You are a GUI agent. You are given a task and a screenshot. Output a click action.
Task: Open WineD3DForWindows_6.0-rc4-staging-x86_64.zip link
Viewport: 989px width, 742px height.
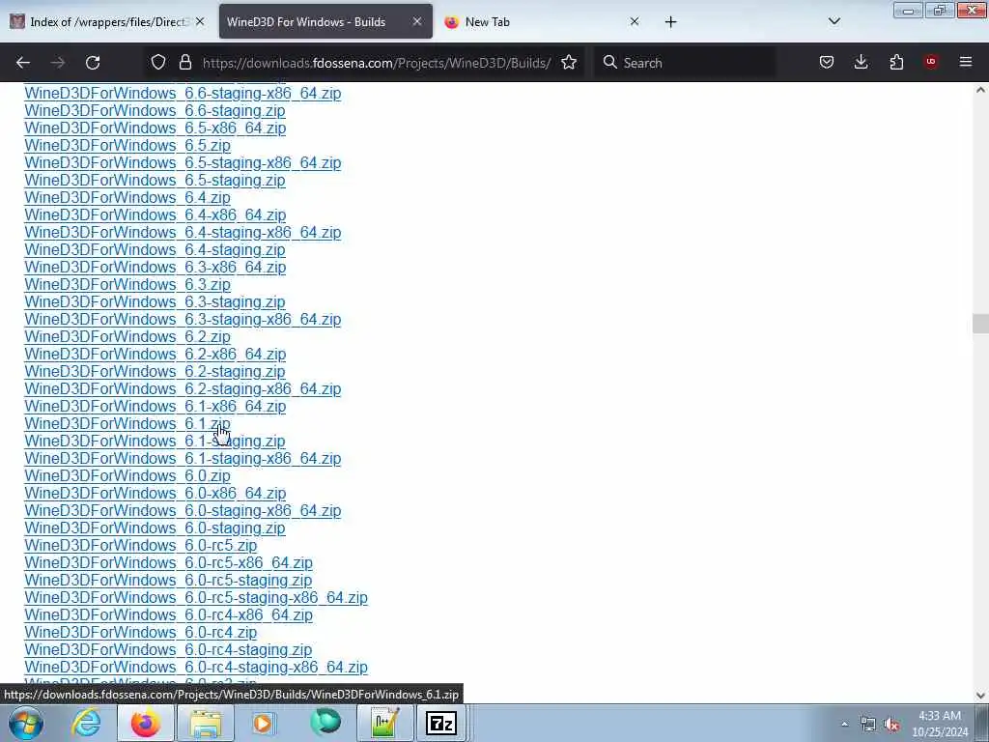point(196,668)
